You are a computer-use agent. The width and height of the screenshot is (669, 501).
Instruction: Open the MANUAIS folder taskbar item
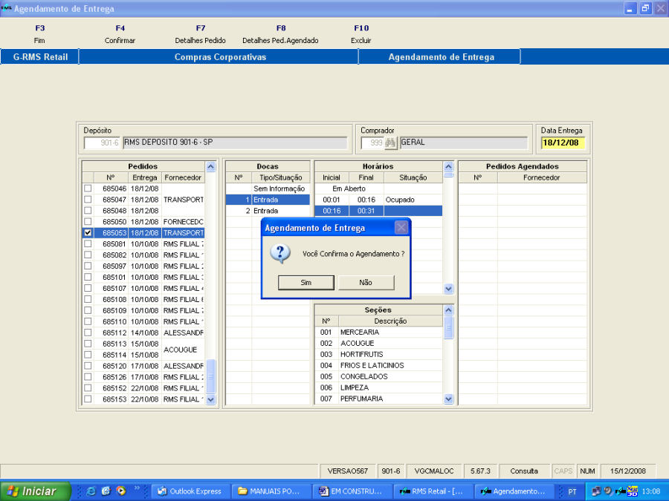[270, 491]
